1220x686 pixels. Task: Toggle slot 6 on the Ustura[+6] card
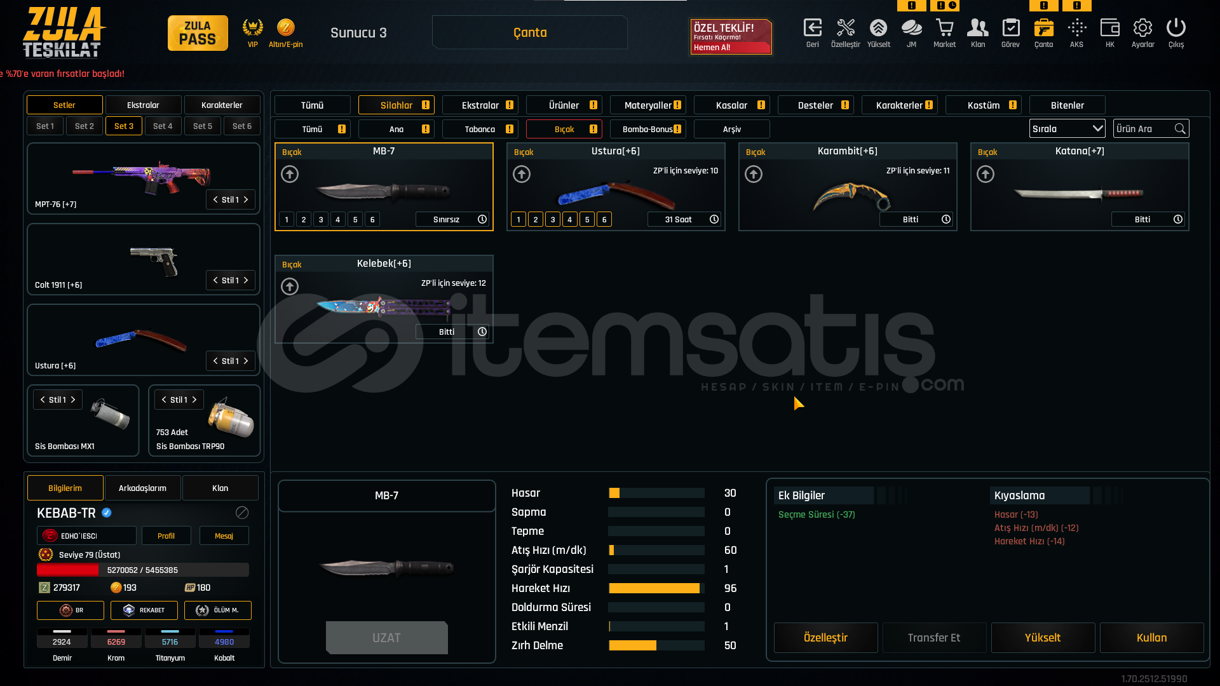click(604, 219)
